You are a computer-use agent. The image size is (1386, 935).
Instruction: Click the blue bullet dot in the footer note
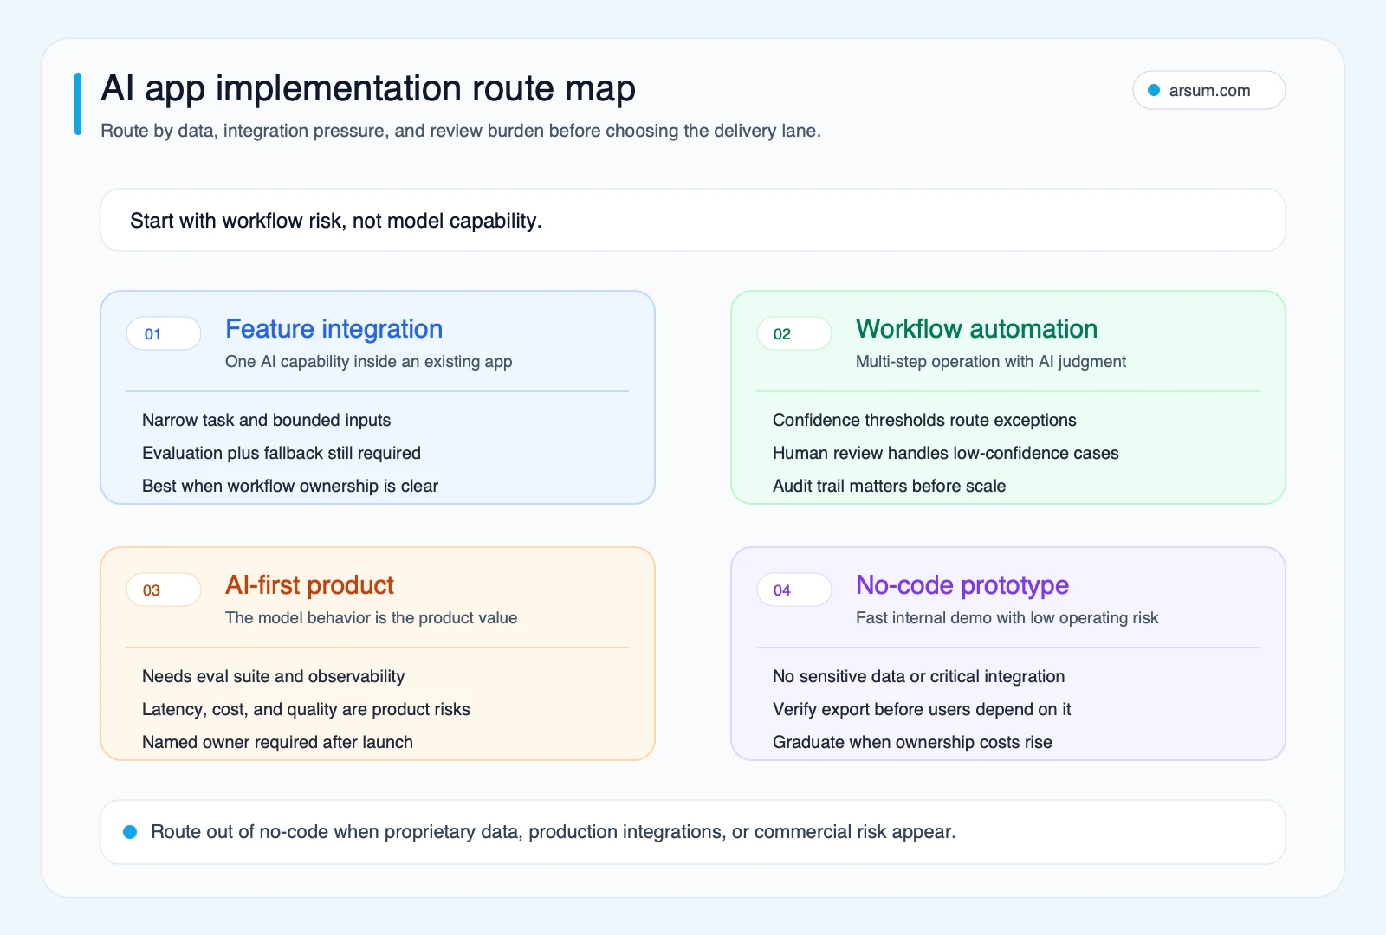click(130, 832)
